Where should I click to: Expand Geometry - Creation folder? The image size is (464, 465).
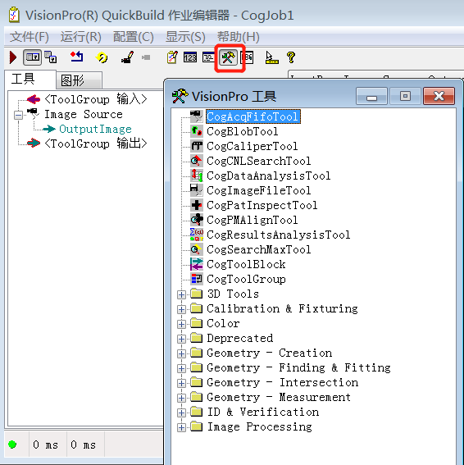(181, 353)
